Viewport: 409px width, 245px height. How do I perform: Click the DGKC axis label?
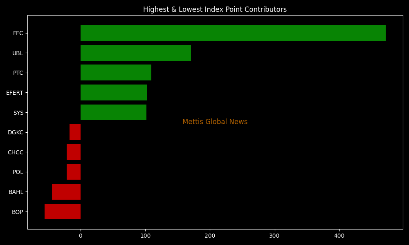tap(16, 133)
